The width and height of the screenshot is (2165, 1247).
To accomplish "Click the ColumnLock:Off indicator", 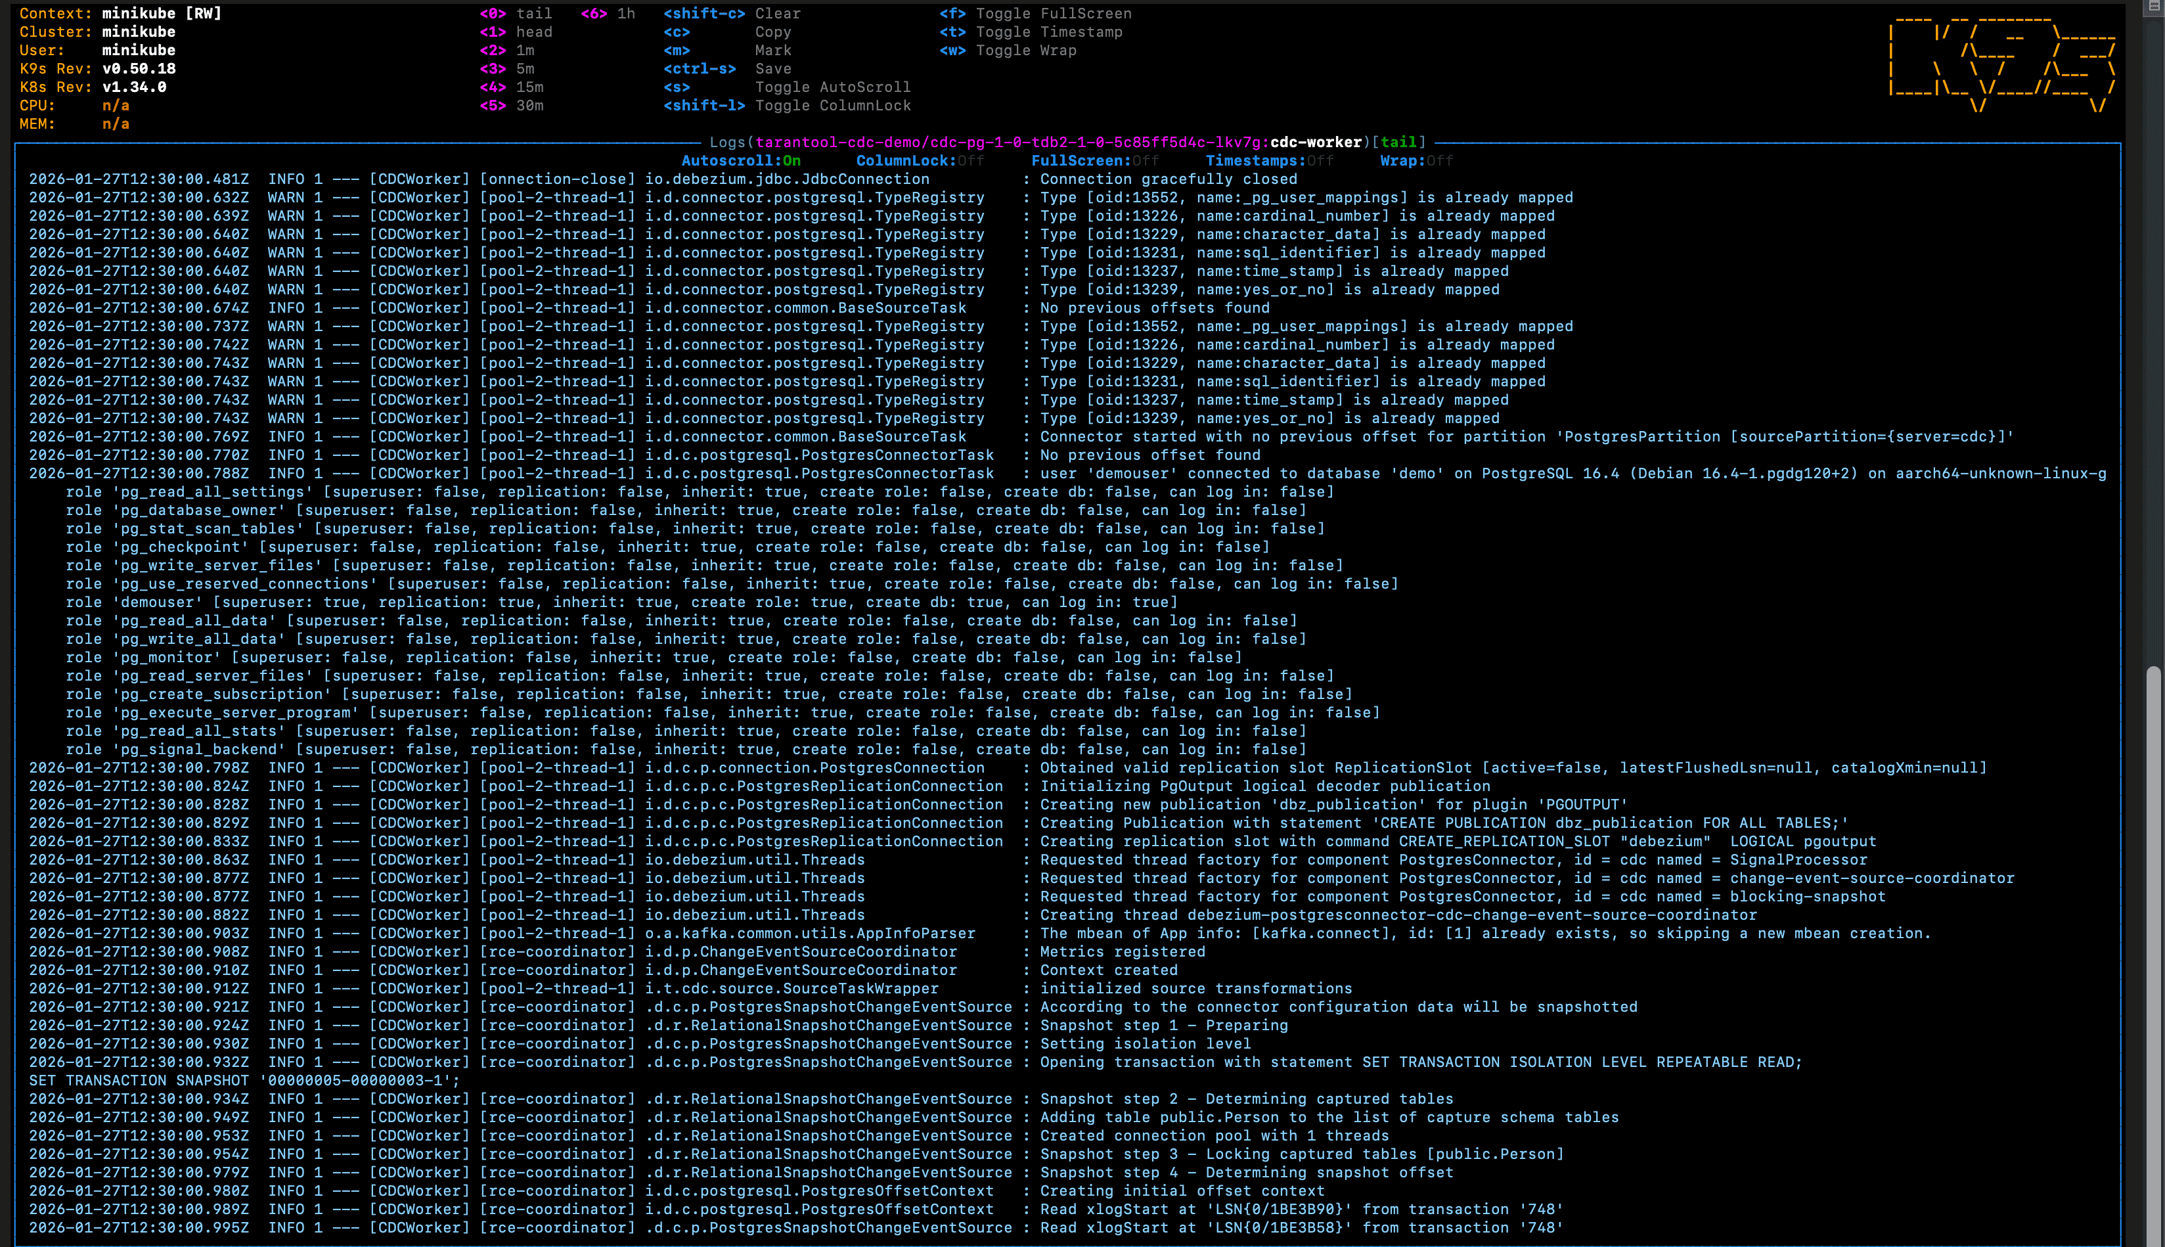I will [920, 161].
